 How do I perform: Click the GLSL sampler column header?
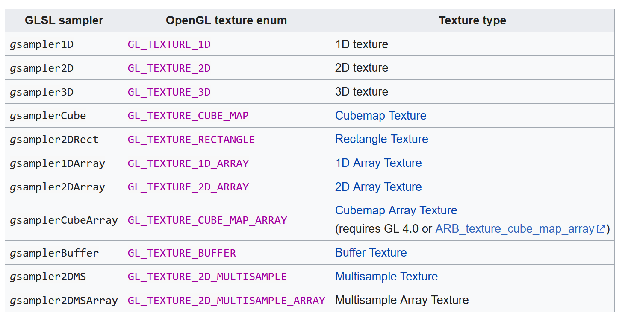point(64,20)
